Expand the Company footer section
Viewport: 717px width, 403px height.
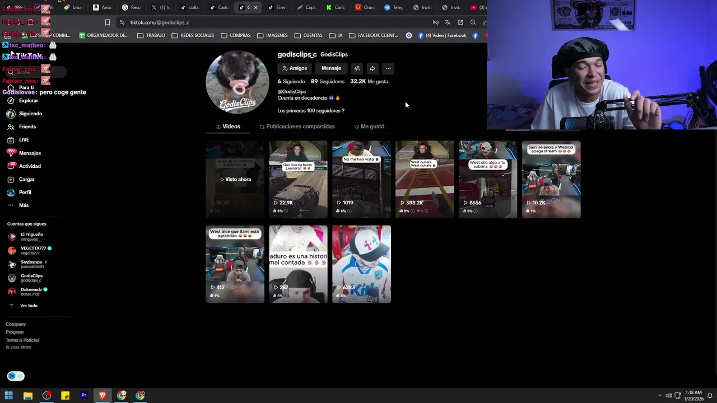pyautogui.click(x=16, y=324)
